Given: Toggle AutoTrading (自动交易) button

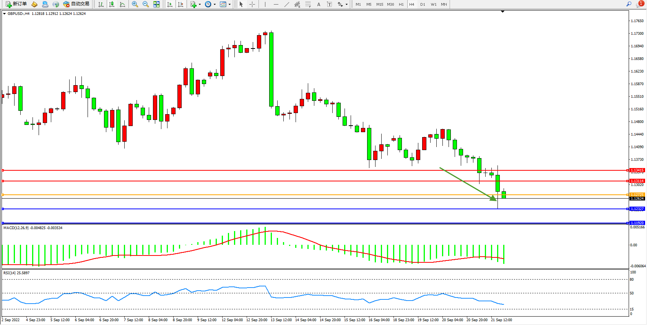Looking at the screenshot, I should click(x=76, y=4).
